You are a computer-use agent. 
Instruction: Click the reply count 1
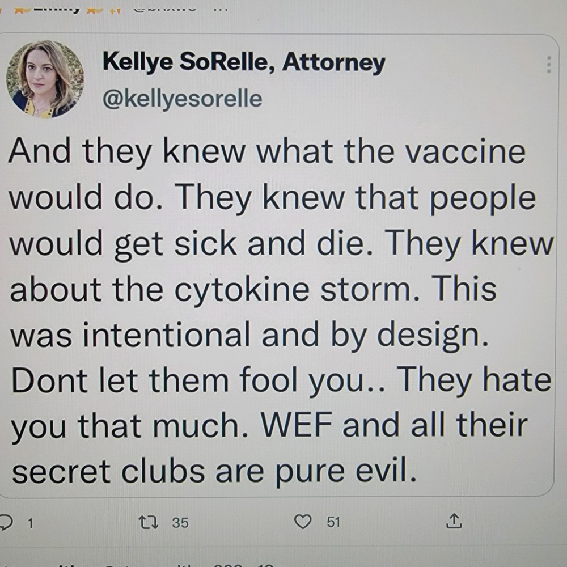click(x=31, y=523)
